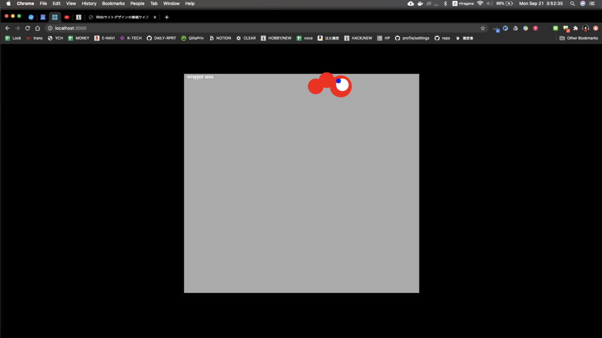This screenshot has width=602, height=338.
Task: Click the pink round Y extension icon
Action: click(x=535, y=28)
